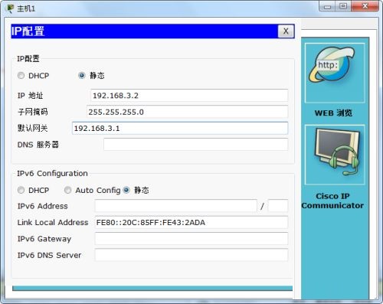Click the IPv6 DNS Server field
The height and width of the screenshot is (304, 383).
[x=191, y=255]
